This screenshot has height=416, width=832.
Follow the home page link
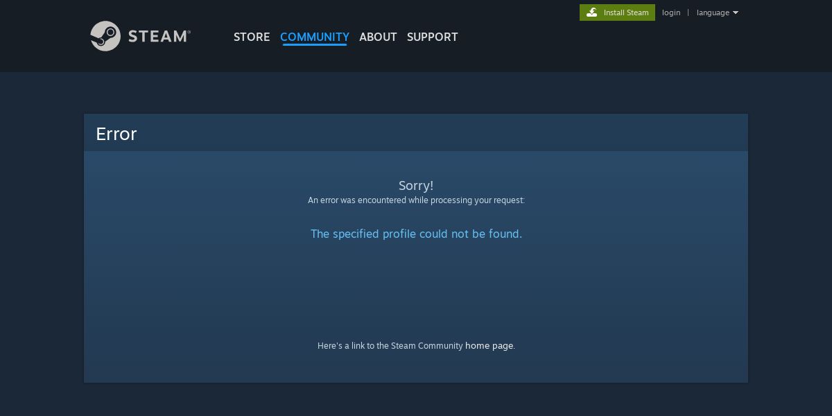(489, 345)
